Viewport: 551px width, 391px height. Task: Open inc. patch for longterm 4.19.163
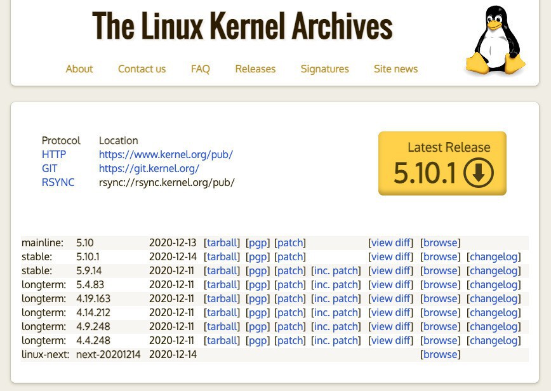(x=336, y=299)
